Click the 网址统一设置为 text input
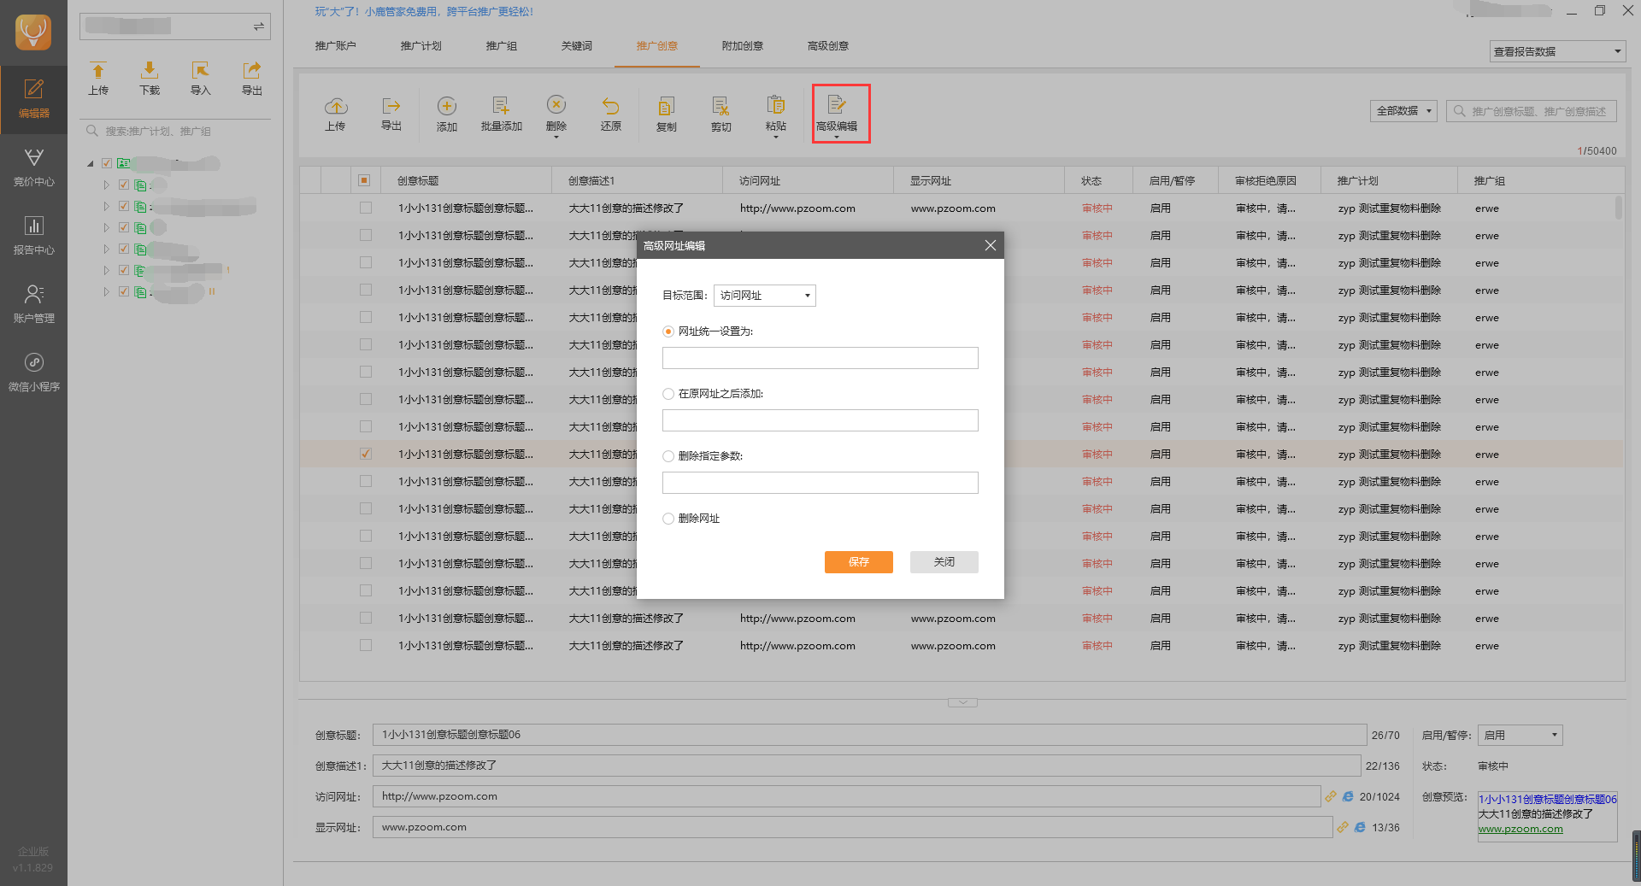 (x=820, y=358)
